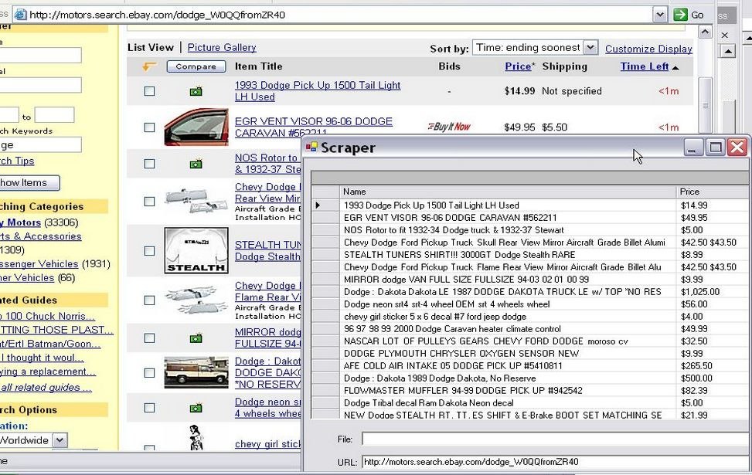The height and width of the screenshot is (475, 752).
Task: Open the Time: ending soonest sort dropdown
Action: tap(590, 47)
